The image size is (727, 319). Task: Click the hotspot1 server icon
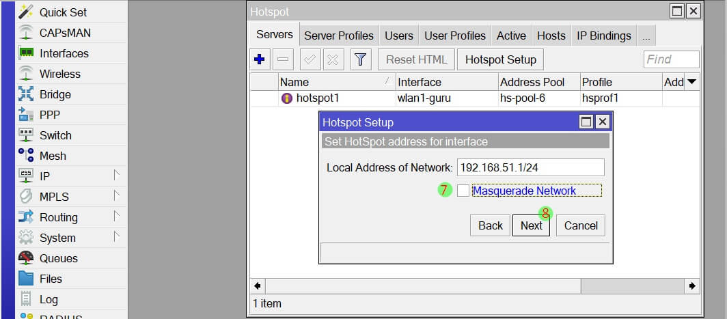click(x=287, y=98)
